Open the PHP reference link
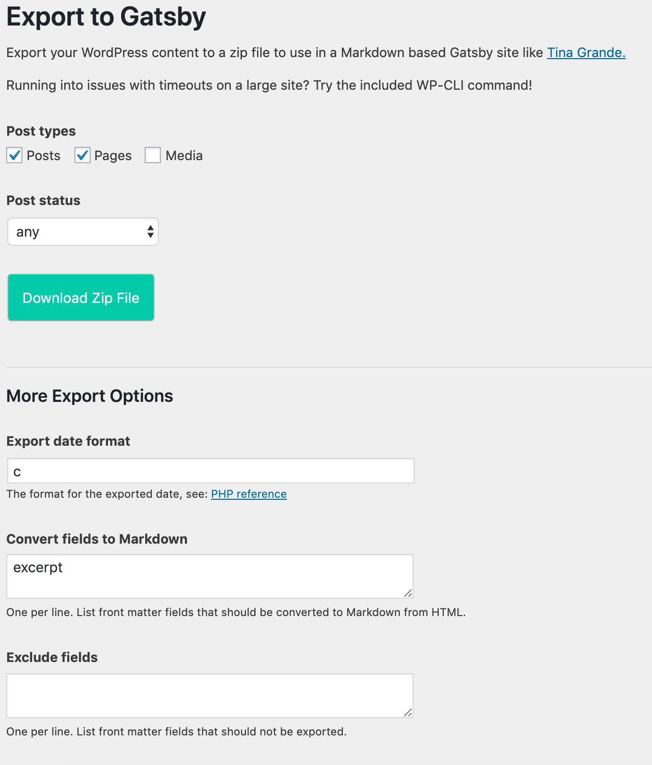This screenshot has width=652, height=765. tap(249, 494)
